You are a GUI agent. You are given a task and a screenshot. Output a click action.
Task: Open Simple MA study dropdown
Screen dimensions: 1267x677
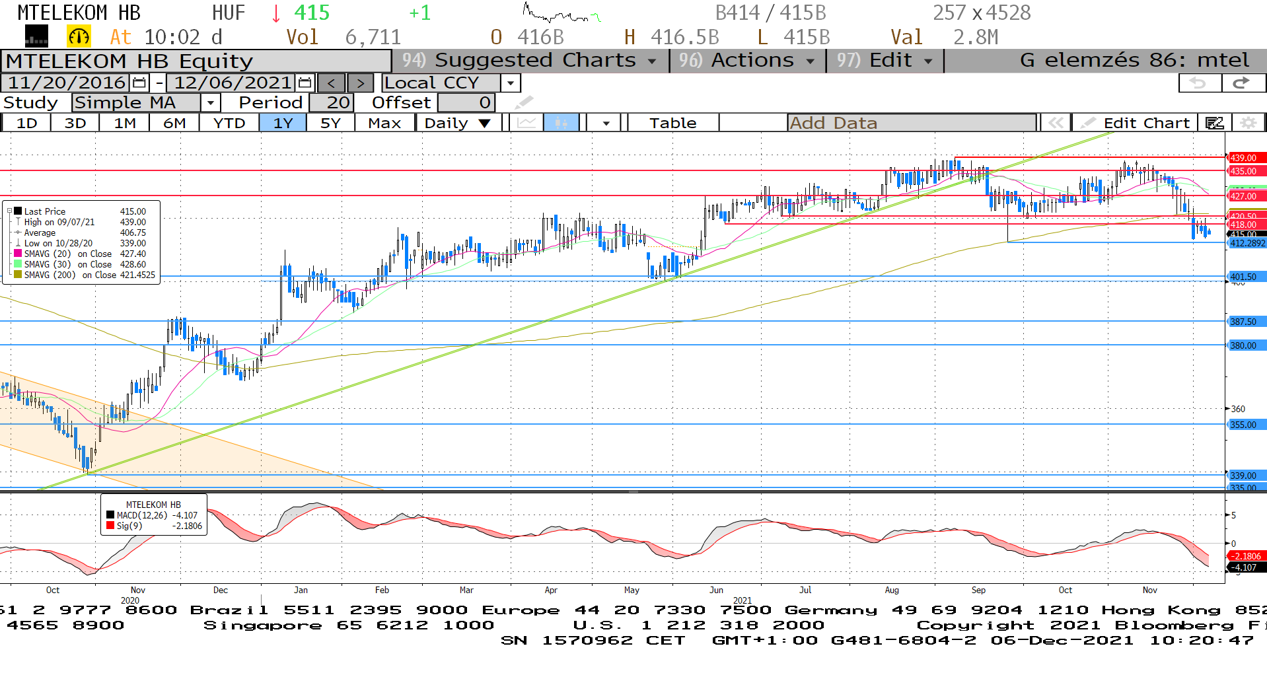(x=210, y=103)
